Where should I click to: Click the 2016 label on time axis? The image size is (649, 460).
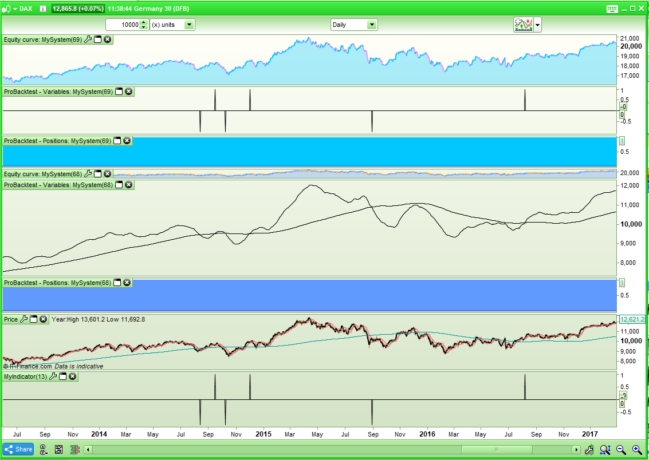pyautogui.click(x=427, y=434)
